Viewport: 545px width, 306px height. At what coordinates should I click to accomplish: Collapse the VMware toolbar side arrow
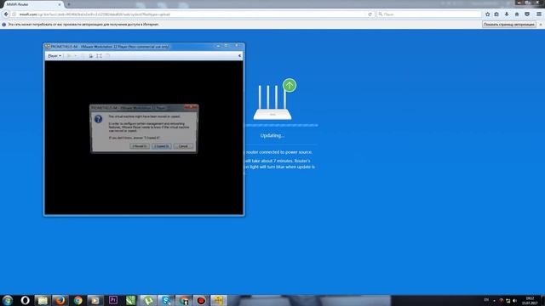click(x=239, y=56)
